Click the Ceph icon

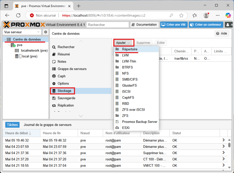54,76
